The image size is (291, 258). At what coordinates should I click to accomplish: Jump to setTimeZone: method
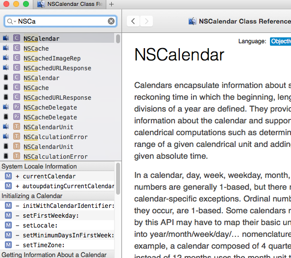point(57,245)
